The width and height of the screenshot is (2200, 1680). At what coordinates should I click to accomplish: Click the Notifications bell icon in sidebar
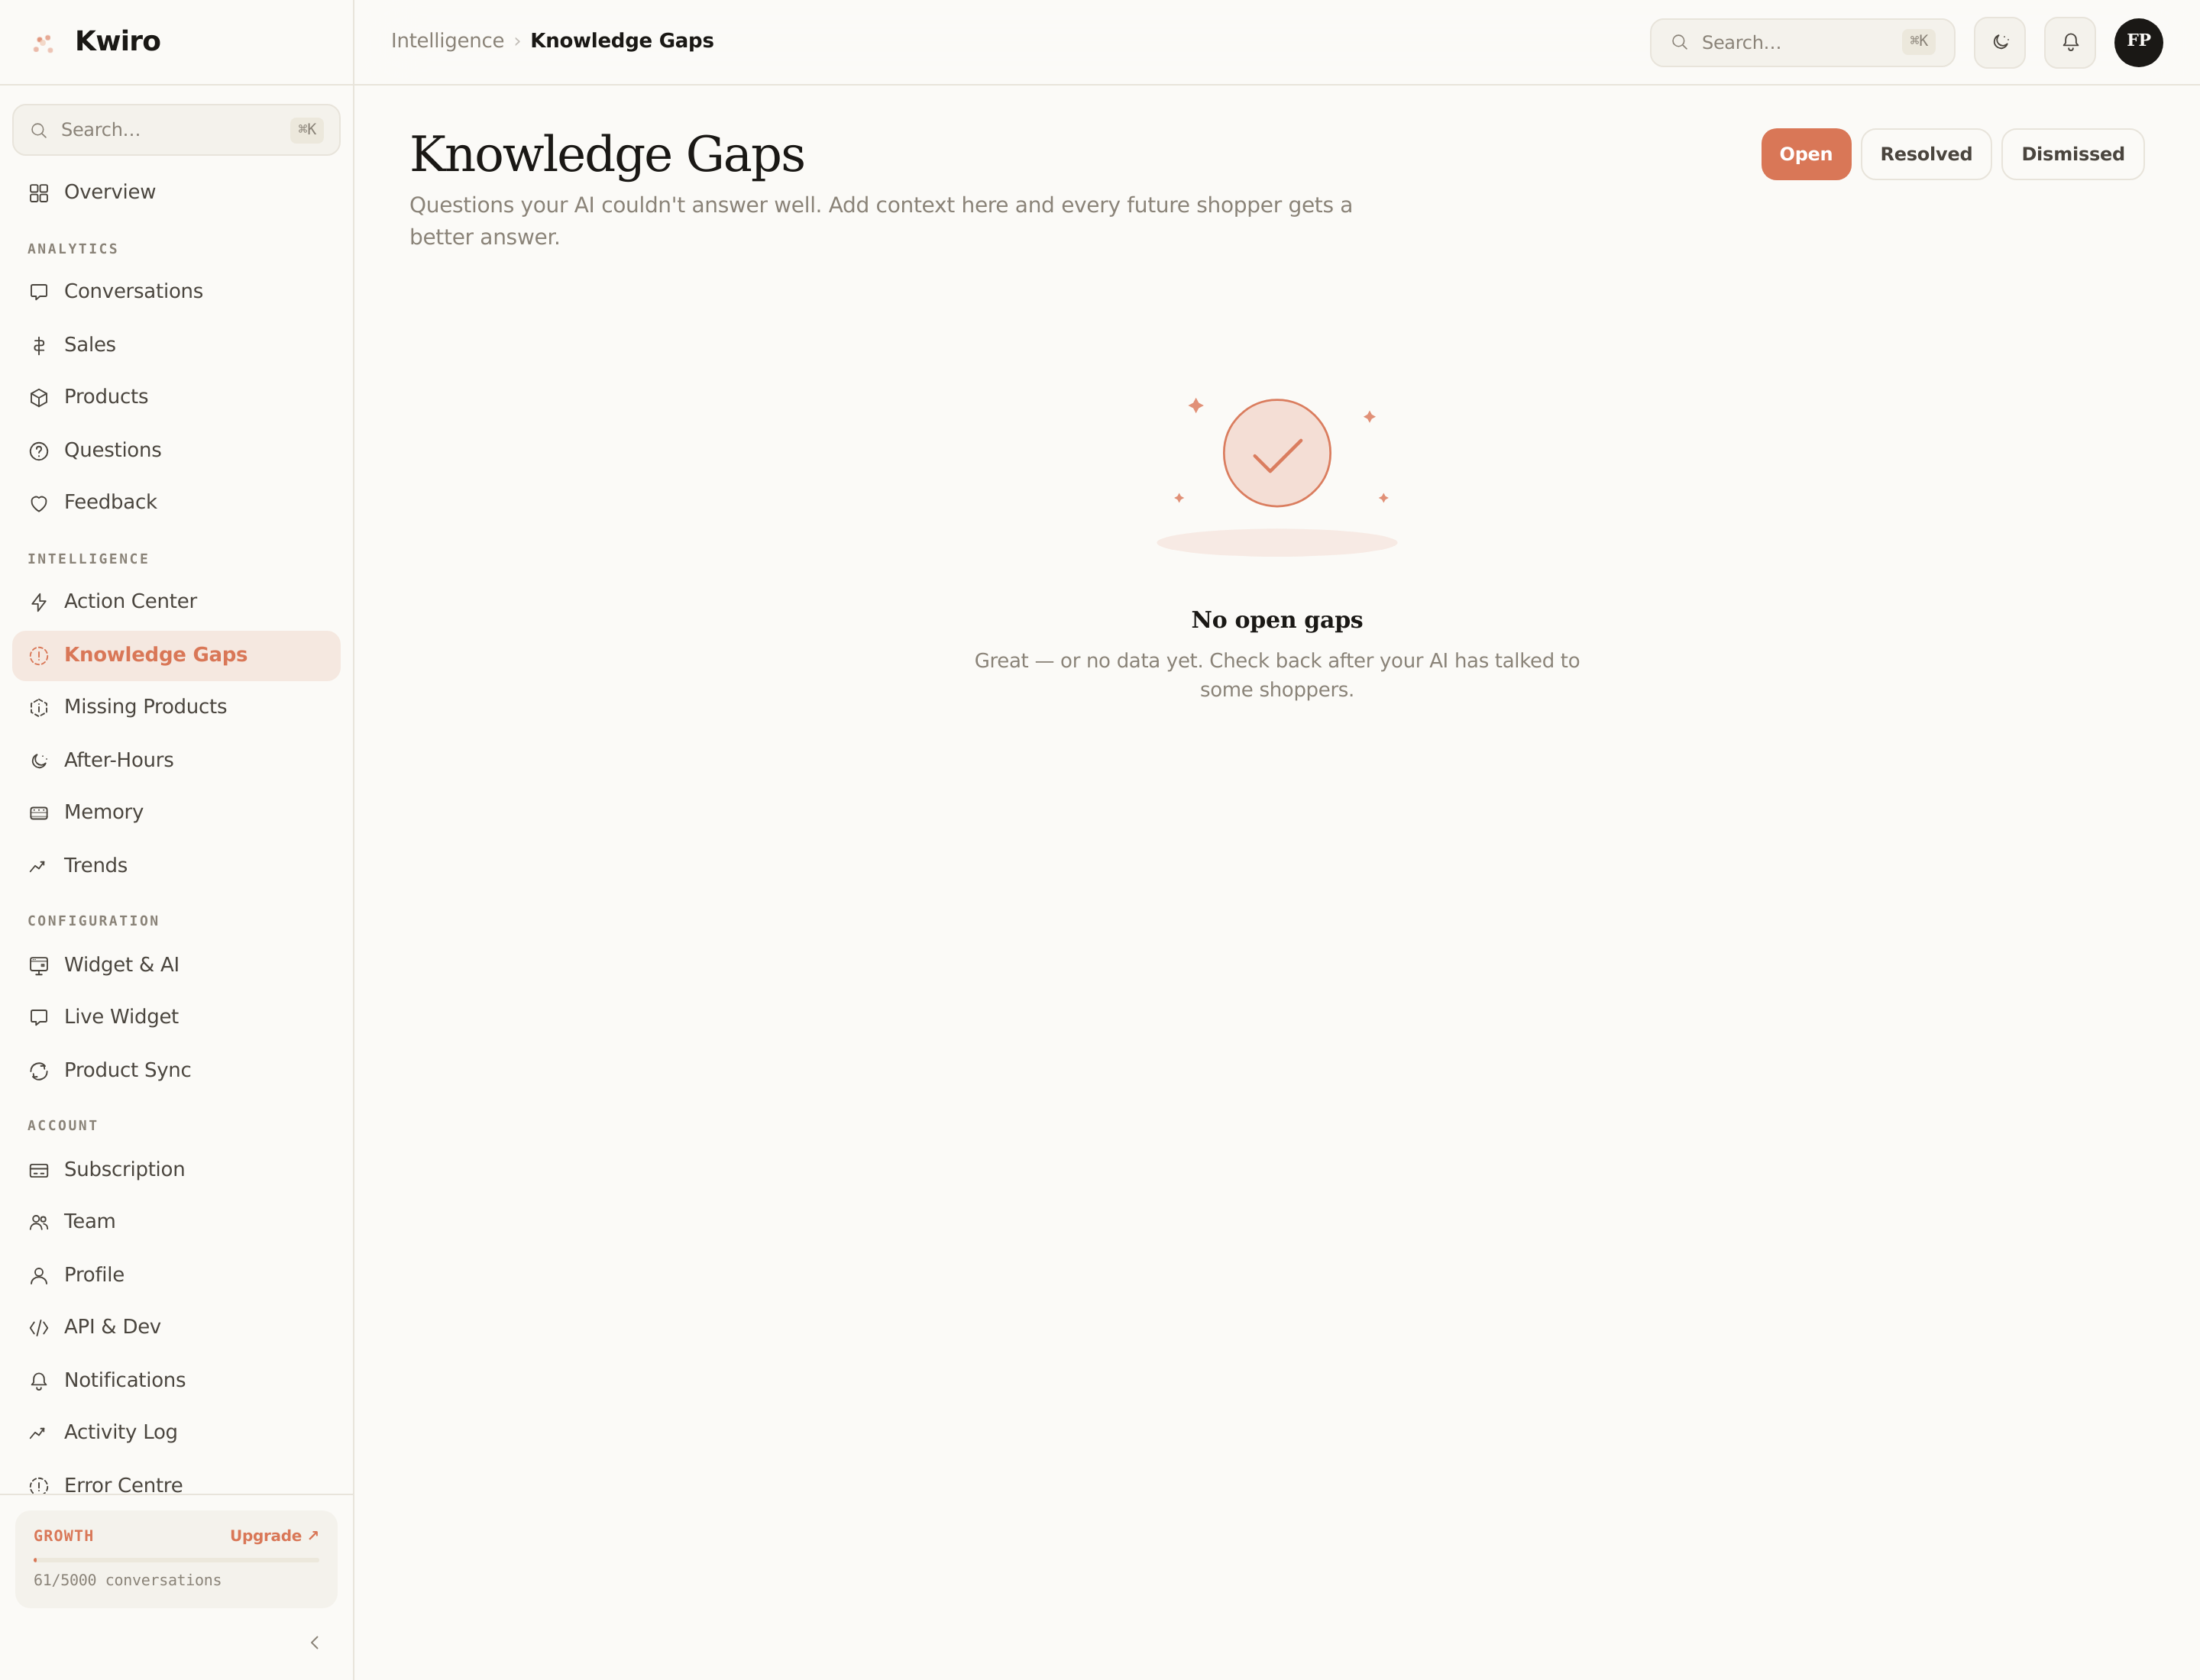(x=39, y=1381)
